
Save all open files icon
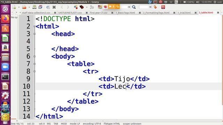[x=40, y=7]
